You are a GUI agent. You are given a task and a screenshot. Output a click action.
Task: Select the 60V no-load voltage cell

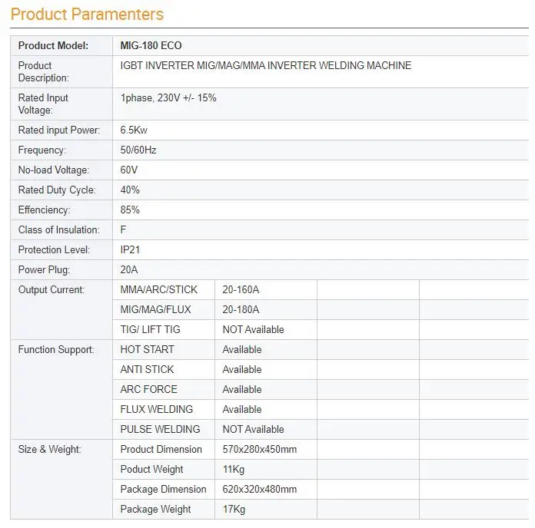[x=321, y=170]
